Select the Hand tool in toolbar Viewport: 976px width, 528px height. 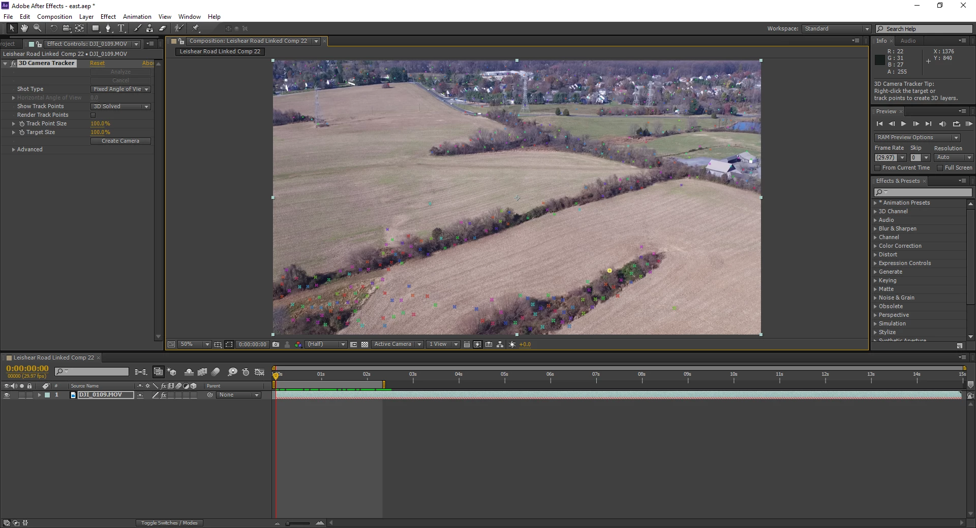pos(24,28)
